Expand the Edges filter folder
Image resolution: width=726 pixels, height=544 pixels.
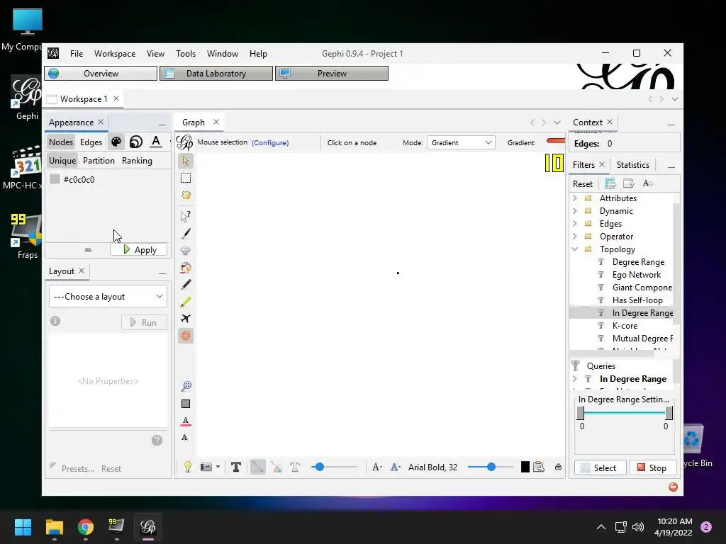coord(574,223)
